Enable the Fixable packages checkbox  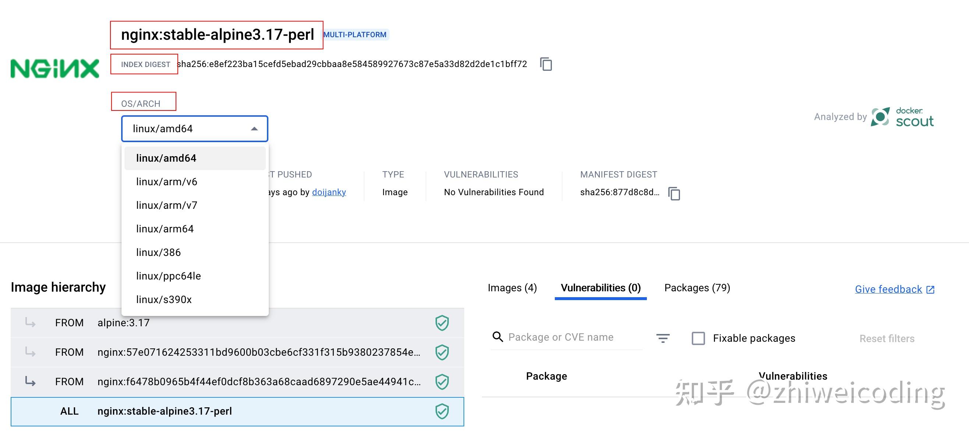pos(698,338)
